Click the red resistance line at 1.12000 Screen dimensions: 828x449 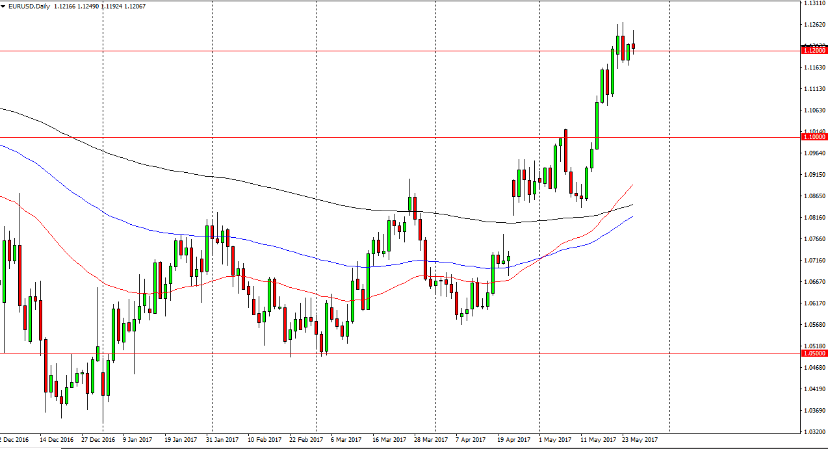pyautogui.click(x=390, y=49)
